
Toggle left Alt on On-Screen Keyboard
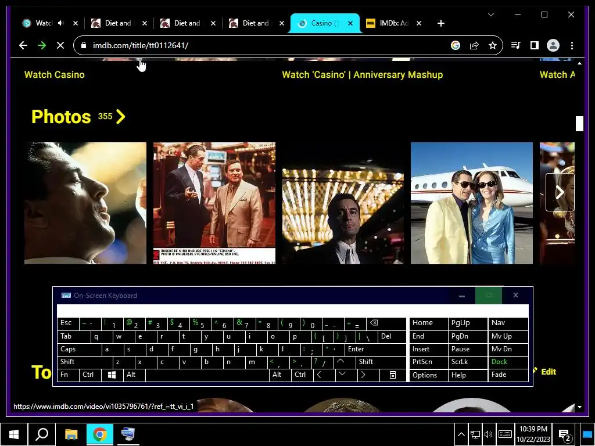(x=134, y=375)
